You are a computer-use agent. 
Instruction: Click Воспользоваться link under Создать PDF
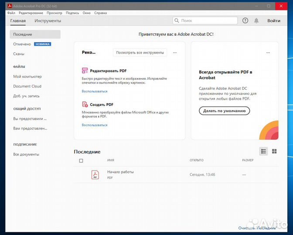click(x=95, y=125)
